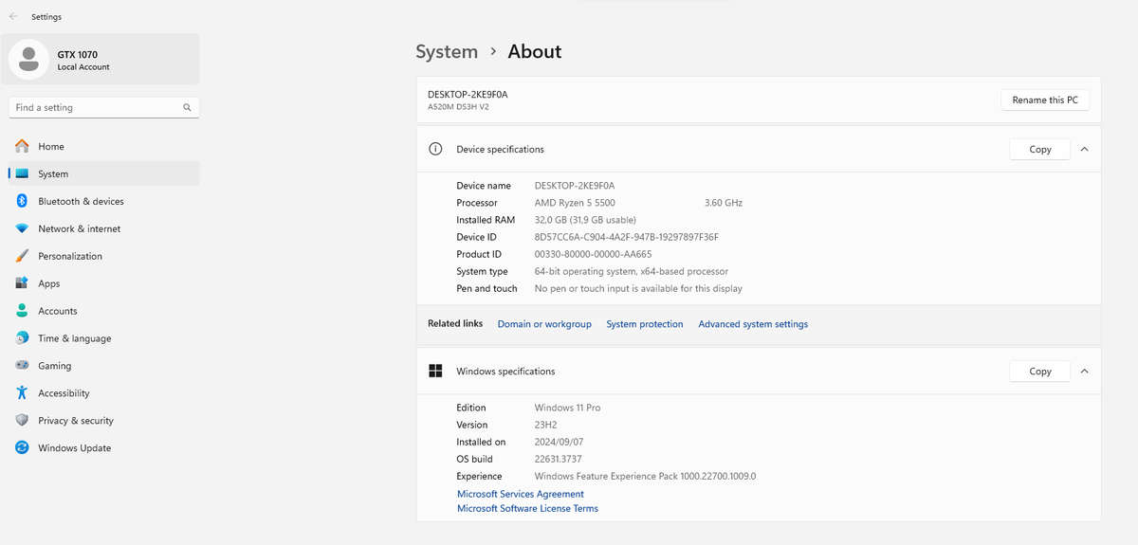Copy the Device specifications
1138x545 pixels.
click(x=1040, y=149)
